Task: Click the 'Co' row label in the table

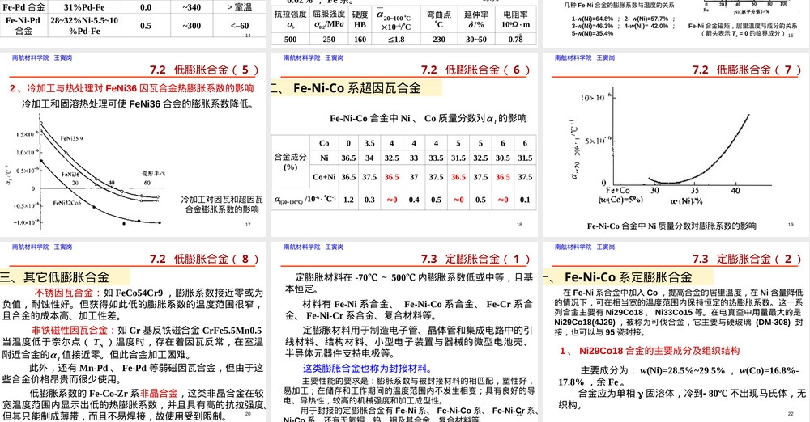Action: coord(324,143)
